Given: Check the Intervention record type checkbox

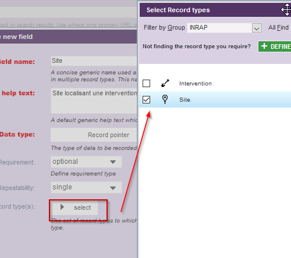Looking at the screenshot, I should coord(146,84).
